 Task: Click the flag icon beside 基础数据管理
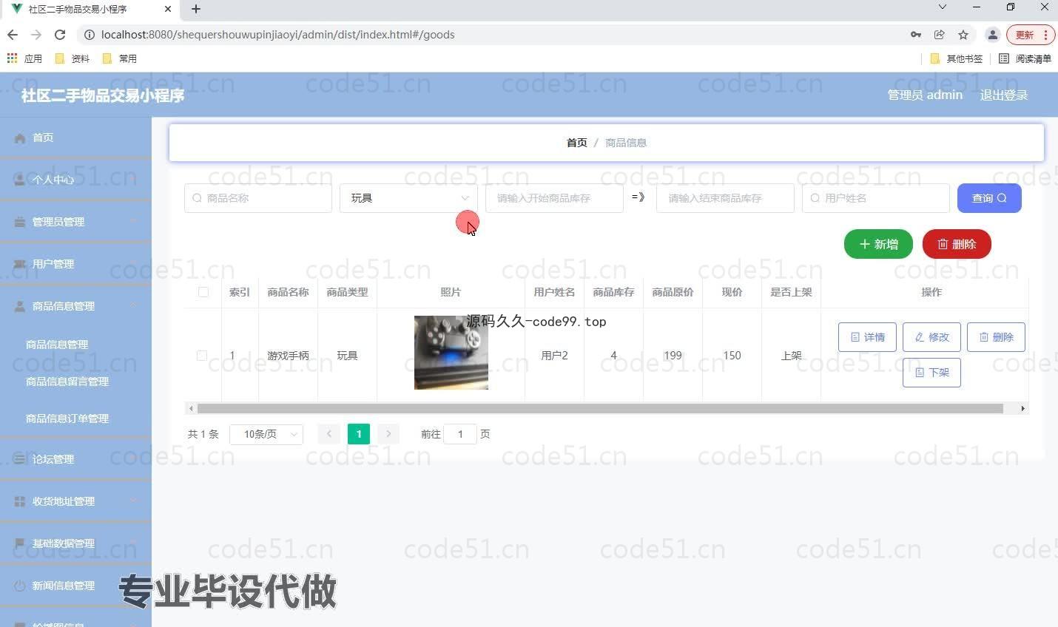tap(20, 543)
